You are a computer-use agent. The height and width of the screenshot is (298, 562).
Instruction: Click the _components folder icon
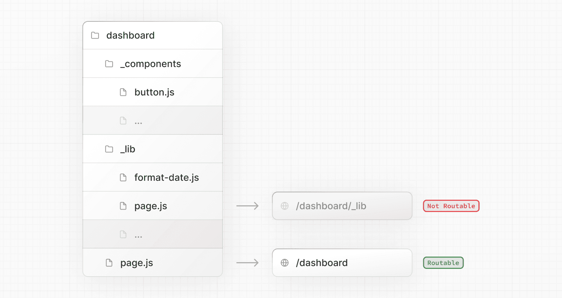tap(109, 64)
